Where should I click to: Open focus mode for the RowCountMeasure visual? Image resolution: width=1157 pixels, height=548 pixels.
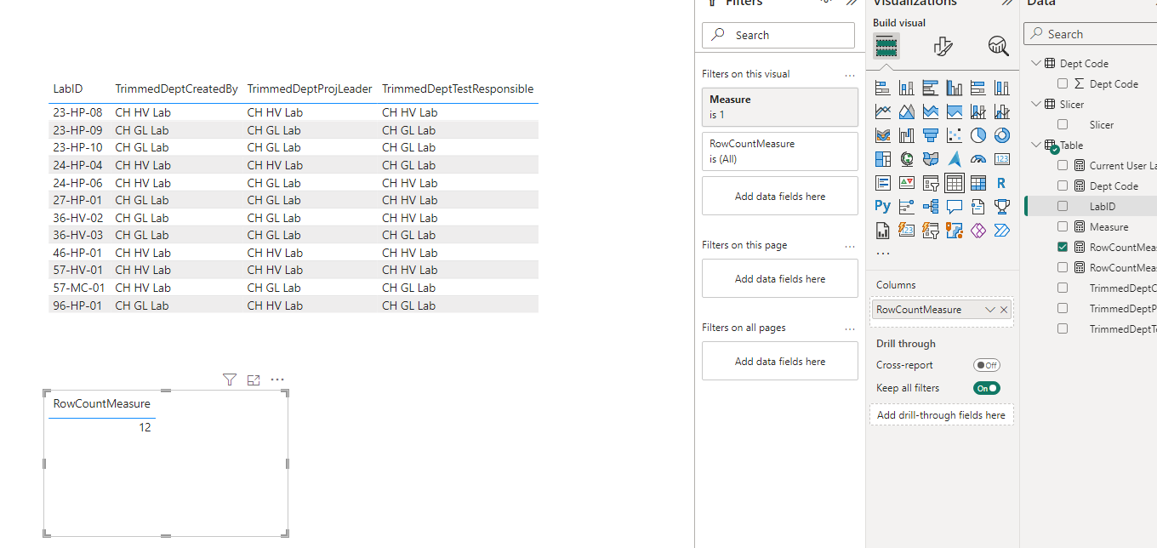pyautogui.click(x=253, y=380)
